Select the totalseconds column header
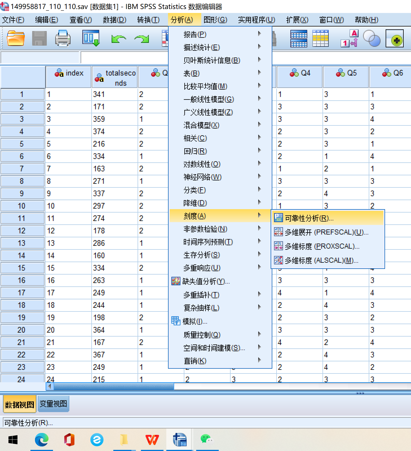 [x=115, y=77]
